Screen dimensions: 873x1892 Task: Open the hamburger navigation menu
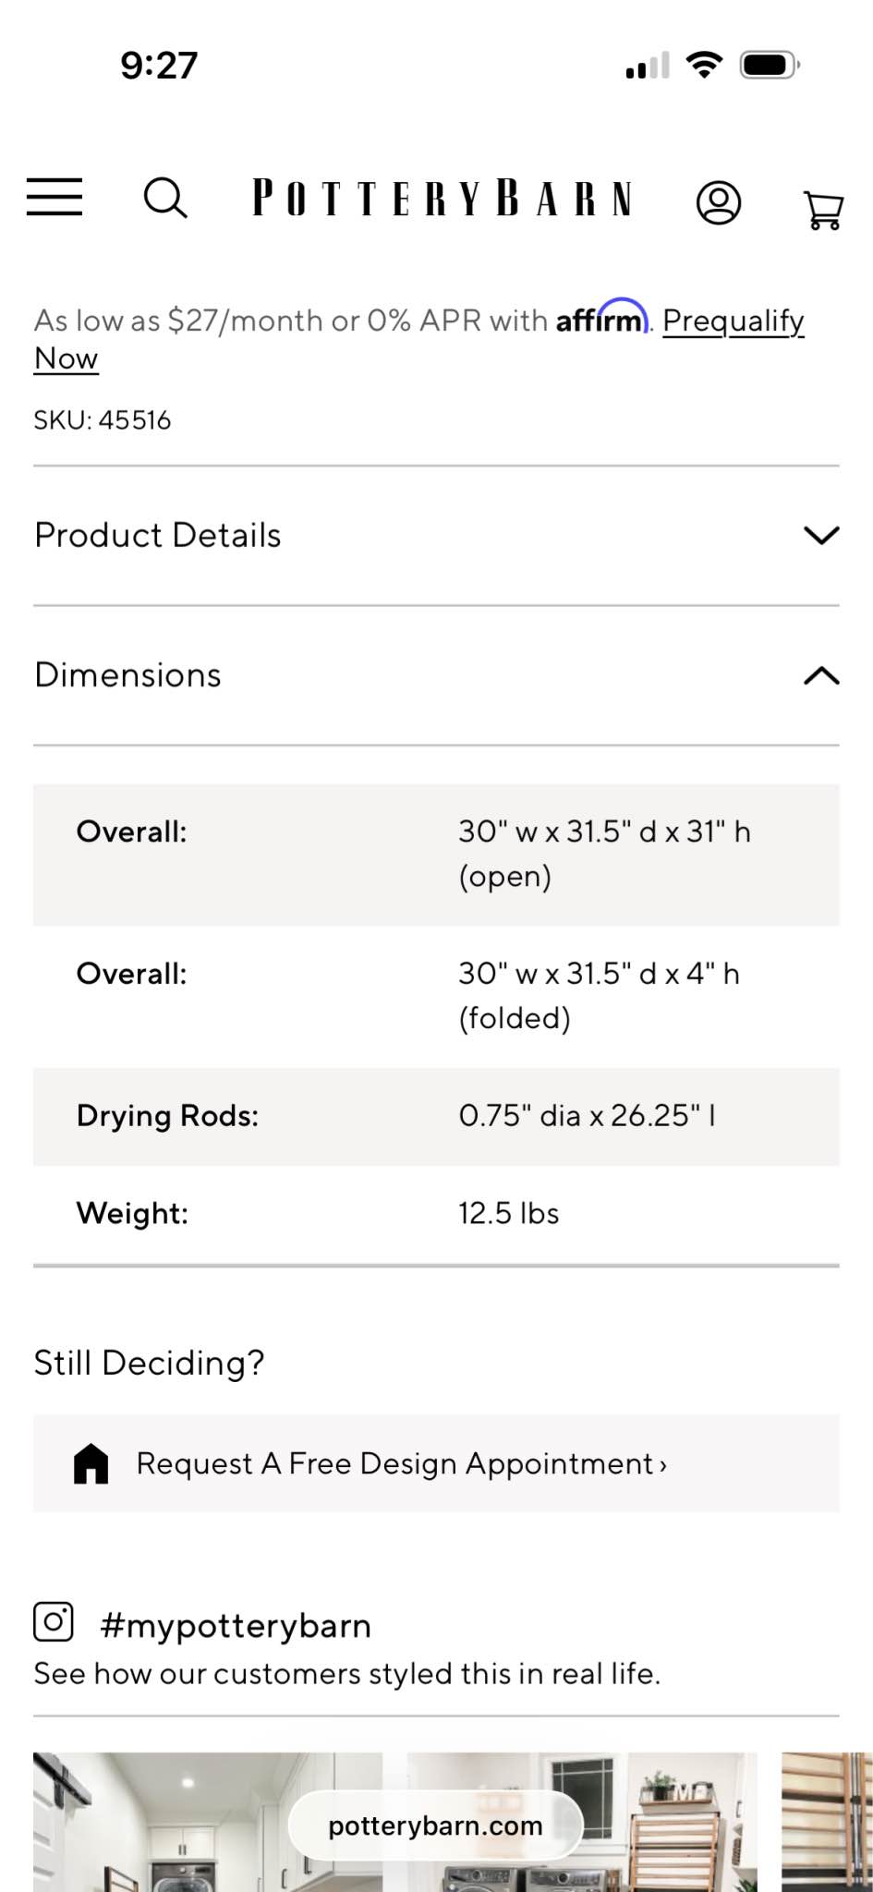pos(55,198)
